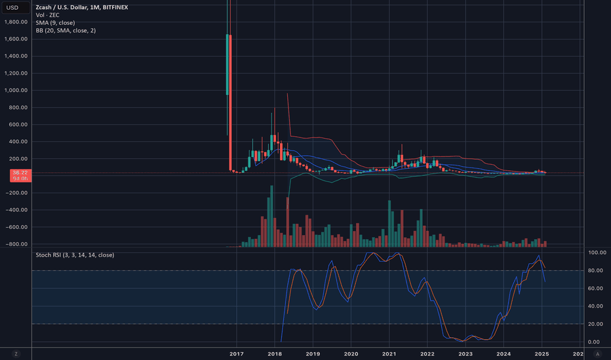This screenshot has width=611, height=360.
Task: Click the large green 2016 launch candle
Action: [227, 65]
